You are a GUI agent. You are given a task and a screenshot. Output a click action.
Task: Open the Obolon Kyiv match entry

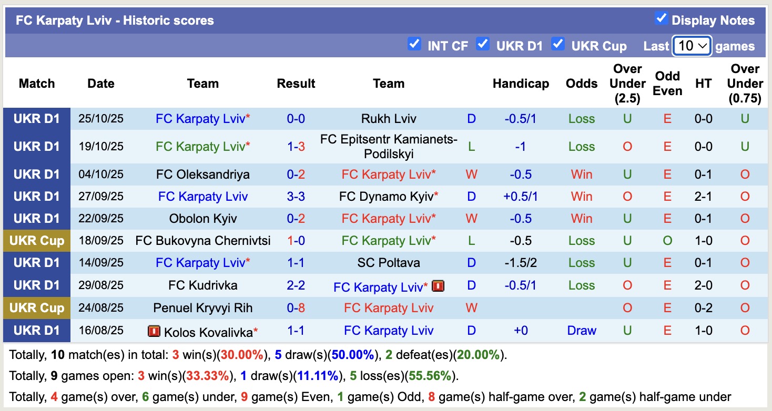(202, 218)
